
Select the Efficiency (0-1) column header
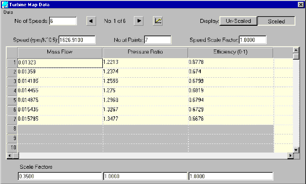click(x=230, y=52)
